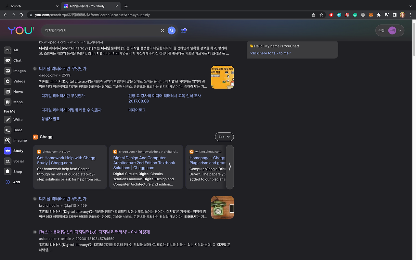Close the brunch tab
The width and height of the screenshot is (416, 260).
click(x=57, y=6)
